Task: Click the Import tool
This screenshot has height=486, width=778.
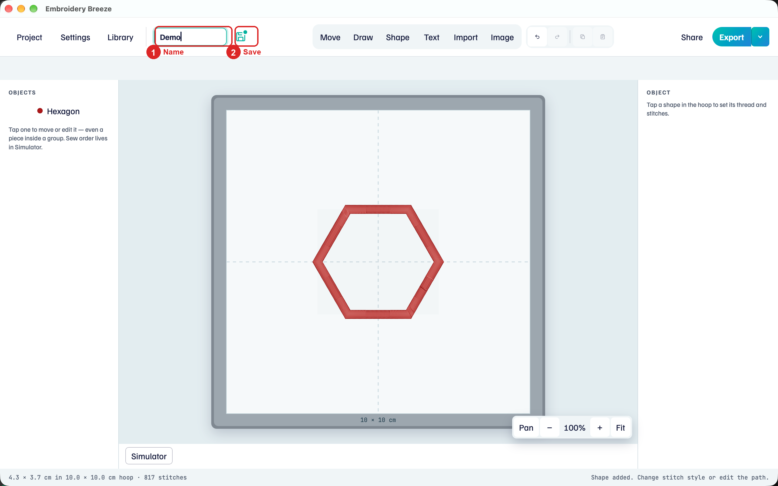Action: coord(465,37)
